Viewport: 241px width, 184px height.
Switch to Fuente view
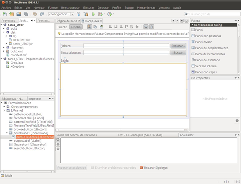click(x=62, y=27)
